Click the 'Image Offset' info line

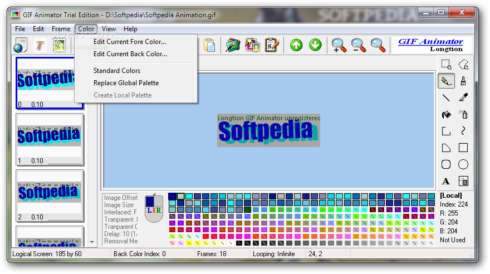[x=121, y=198]
